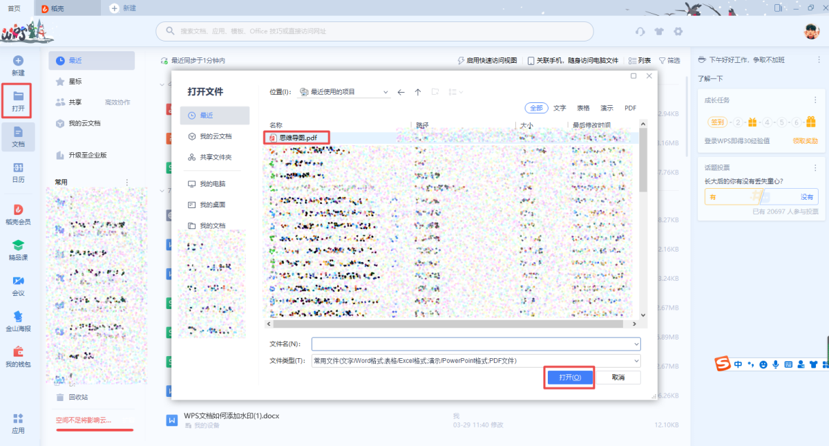Select the 全部 file type filter
Image resolution: width=829 pixels, height=446 pixels.
point(536,108)
